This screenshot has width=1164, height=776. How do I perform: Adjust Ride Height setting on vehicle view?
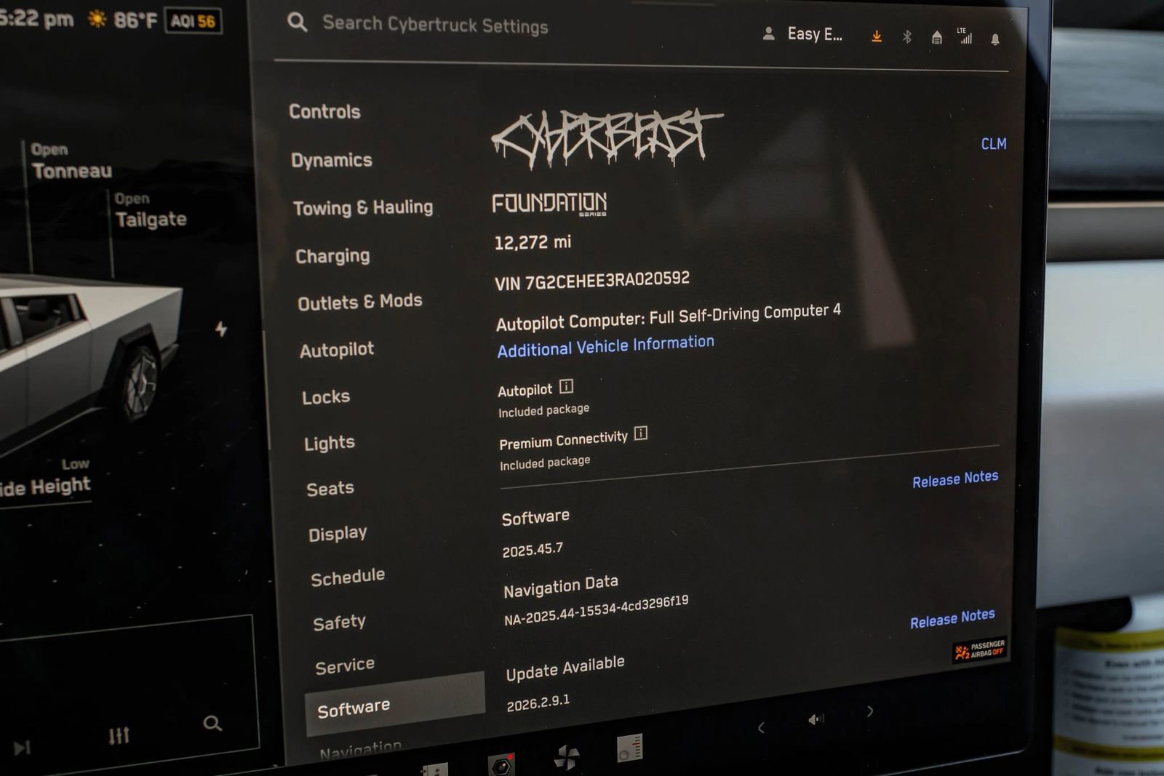45,478
